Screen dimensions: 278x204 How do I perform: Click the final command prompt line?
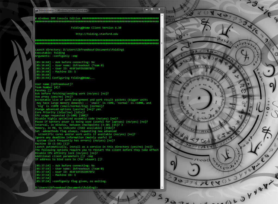point(66,187)
